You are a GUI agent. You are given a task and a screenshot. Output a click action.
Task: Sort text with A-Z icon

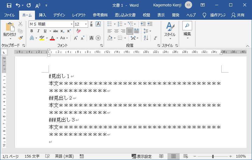click(146, 38)
